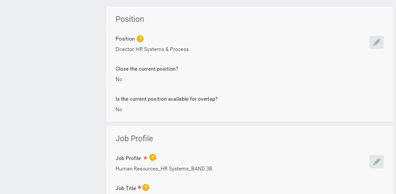Select 'No' under the overlap question
Image resolution: width=396 pixels, height=194 pixels.
pos(119,109)
